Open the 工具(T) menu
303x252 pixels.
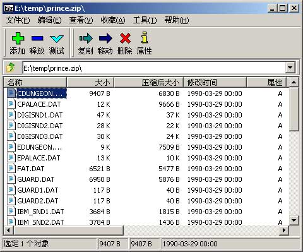coord(145,20)
